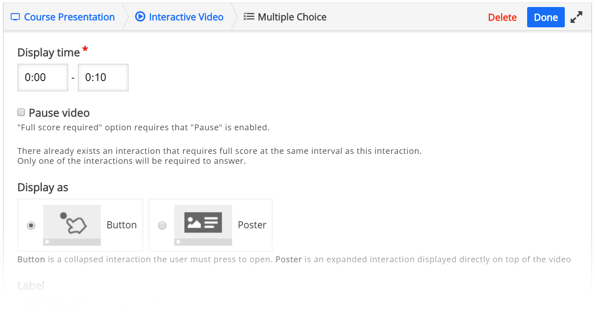The image size is (595, 316).
Task: Toggle fullscreen with the expand arrows icon
Action: [576, 17]
